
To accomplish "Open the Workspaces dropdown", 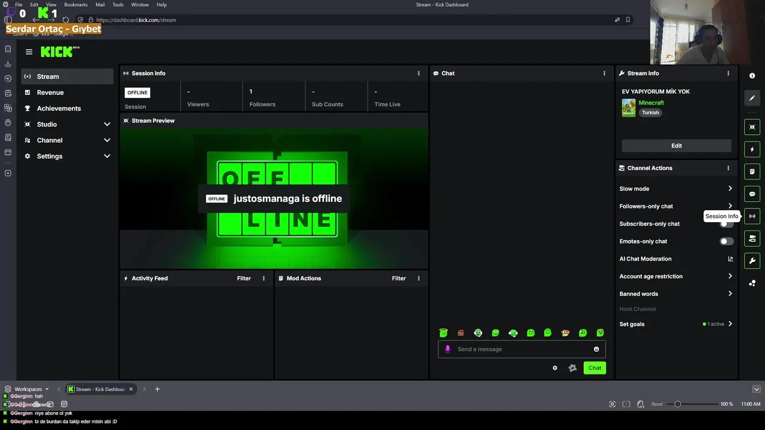I will point(27,389).
